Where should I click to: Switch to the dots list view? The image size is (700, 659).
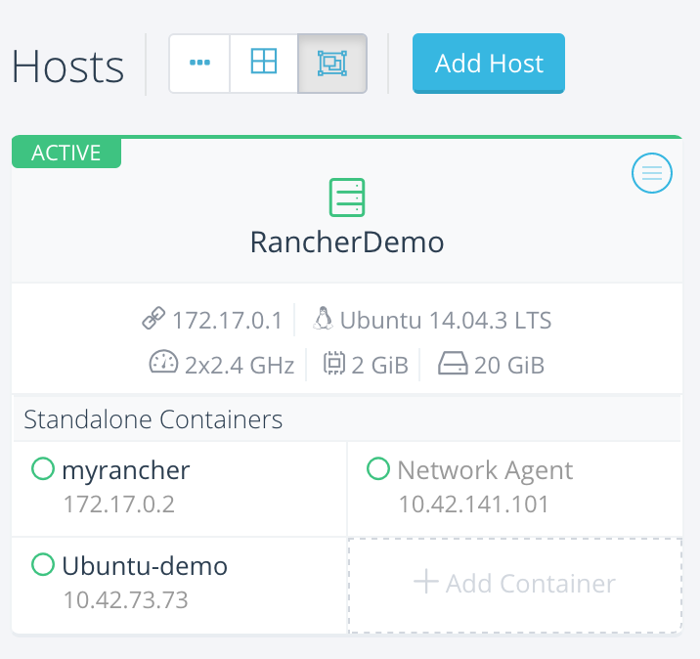[x=199, y=64]
